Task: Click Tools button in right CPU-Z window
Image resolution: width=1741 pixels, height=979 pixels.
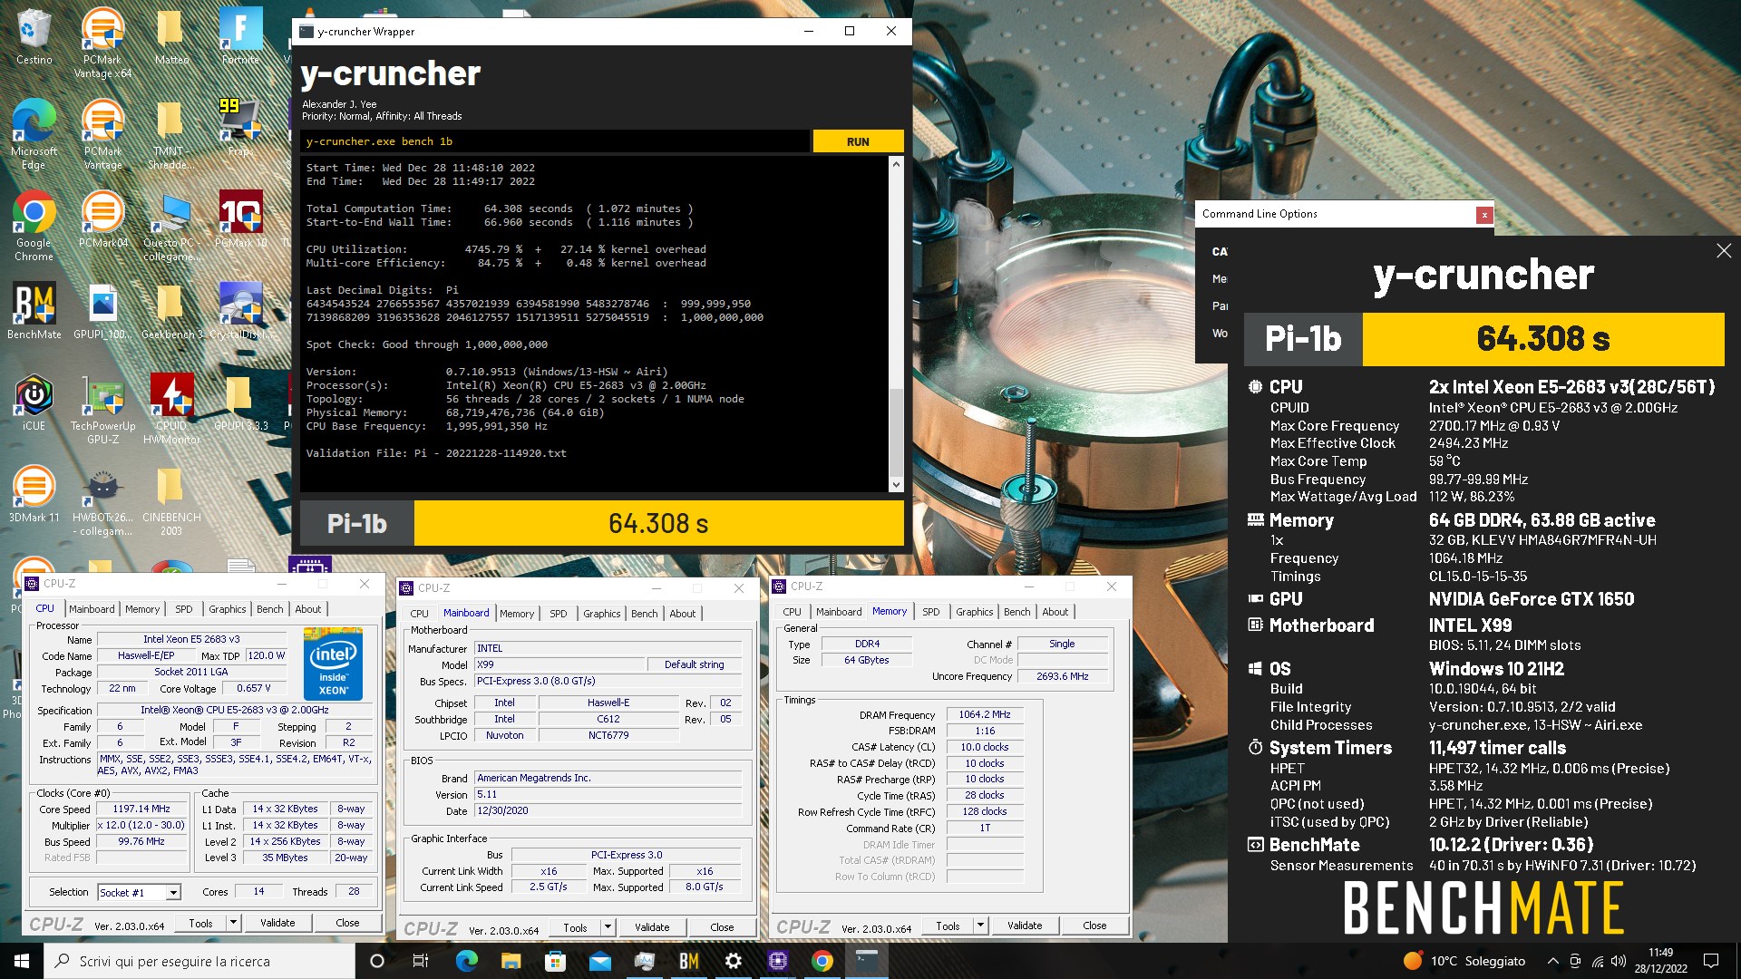Action: point(948,926)
